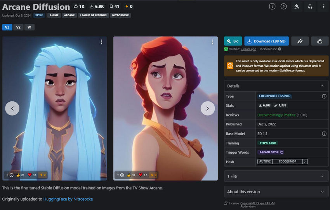330x210 pixels.
Task: Tip buzz on the red-haired image
Action: point(154,175)
